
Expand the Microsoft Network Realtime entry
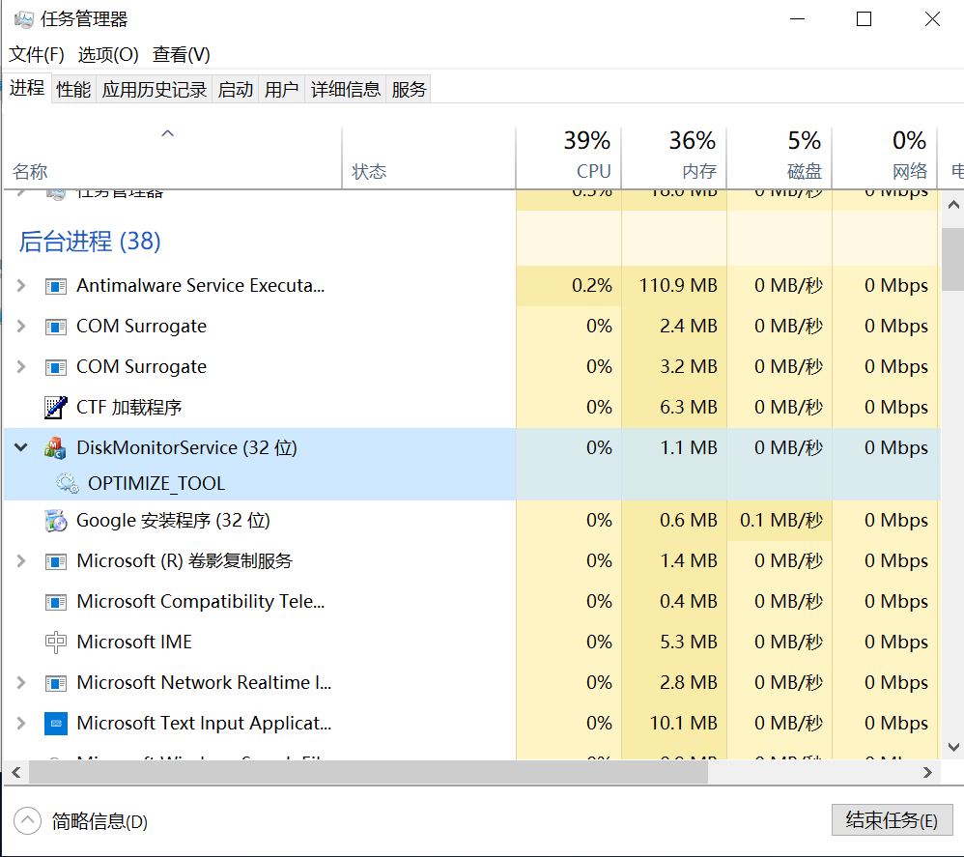(x=21, y=683)
